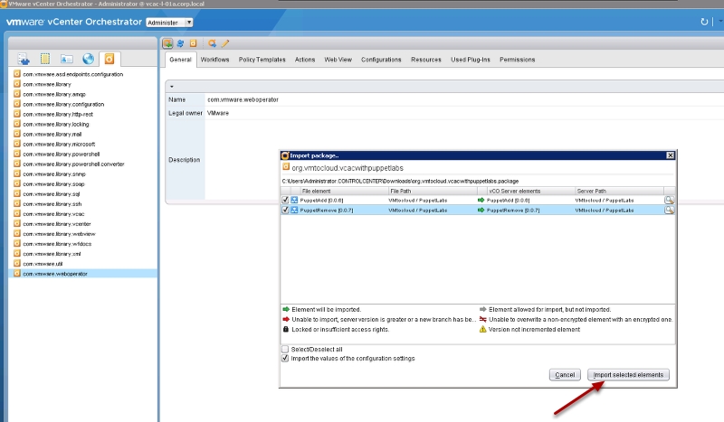The image size is (724, 422).
Task: Uncheck the PuppetAdd [0.0.8] checkbox
Action: pyautogui.click(x=285, y=201)
